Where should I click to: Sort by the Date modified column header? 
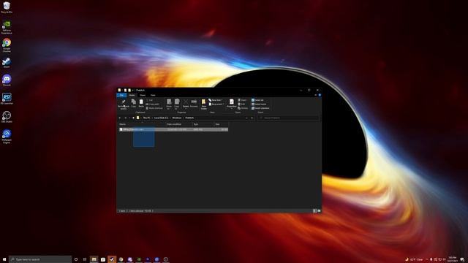[x=179, y=124]
